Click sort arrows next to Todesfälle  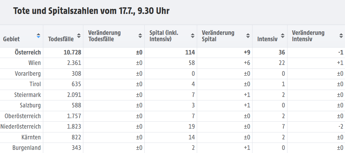(79, 36)
